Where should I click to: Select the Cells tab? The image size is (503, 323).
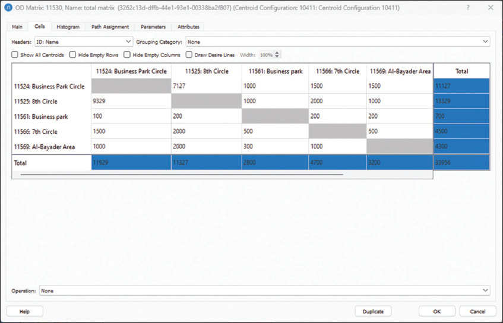click(x=39, y=26)
